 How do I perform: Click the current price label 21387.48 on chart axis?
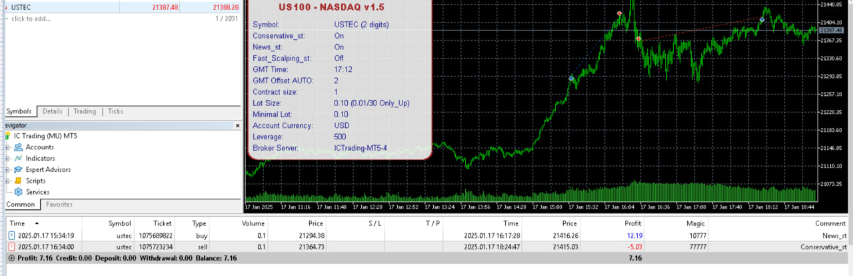(832, 31)
